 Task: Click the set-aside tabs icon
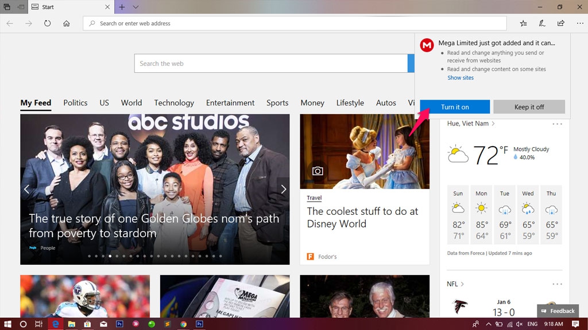pos(7,7)
